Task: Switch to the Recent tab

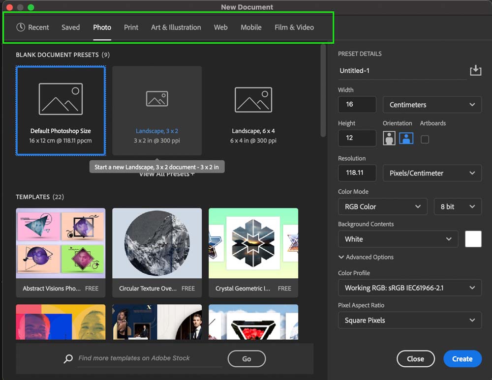Action: [x=32, y=27]
